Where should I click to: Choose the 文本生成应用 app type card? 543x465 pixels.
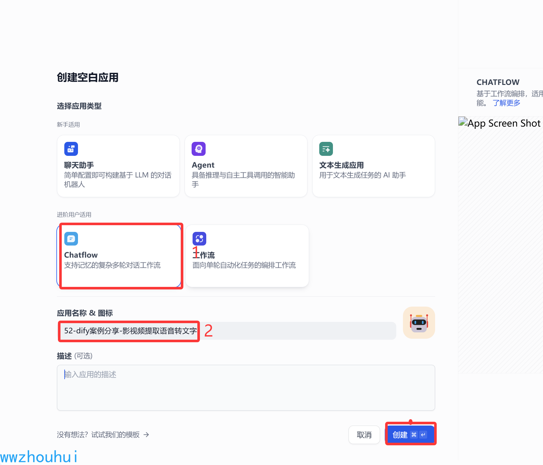point(374,166)
